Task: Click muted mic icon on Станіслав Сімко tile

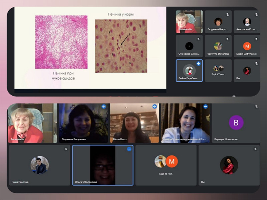Action: tap(198, 39)
